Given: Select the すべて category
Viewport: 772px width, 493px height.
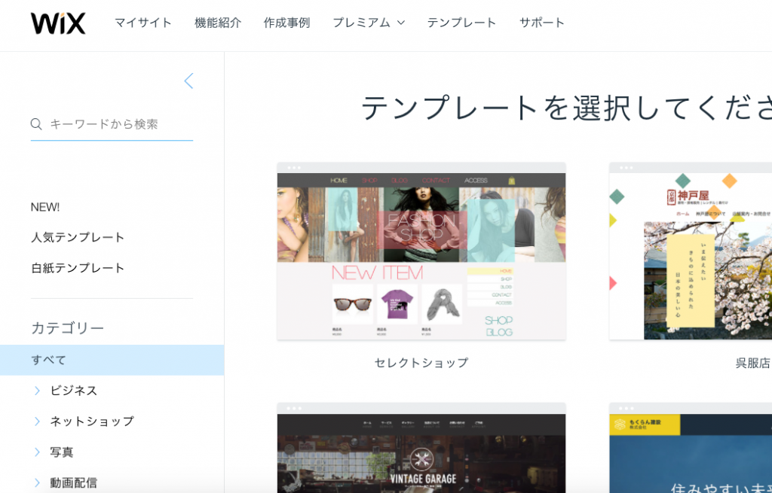Looking at the screenshot, I should (x=112, y=360).
